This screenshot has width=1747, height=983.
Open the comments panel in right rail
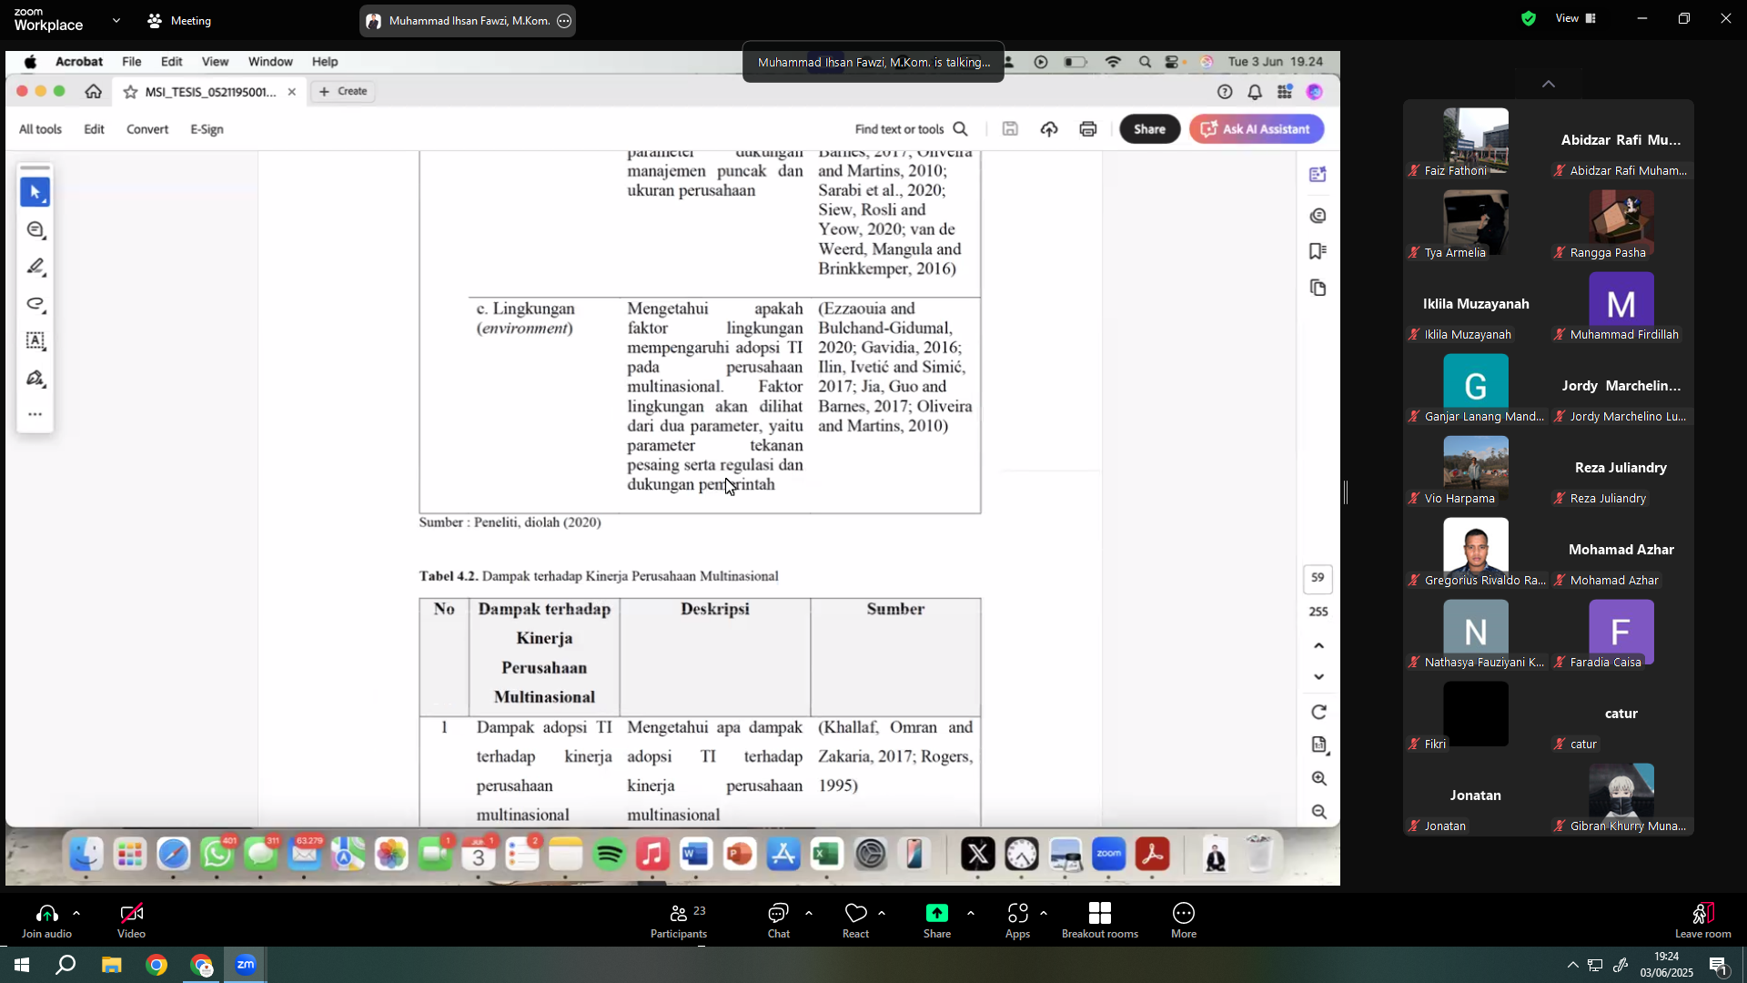click(1318, 216)
